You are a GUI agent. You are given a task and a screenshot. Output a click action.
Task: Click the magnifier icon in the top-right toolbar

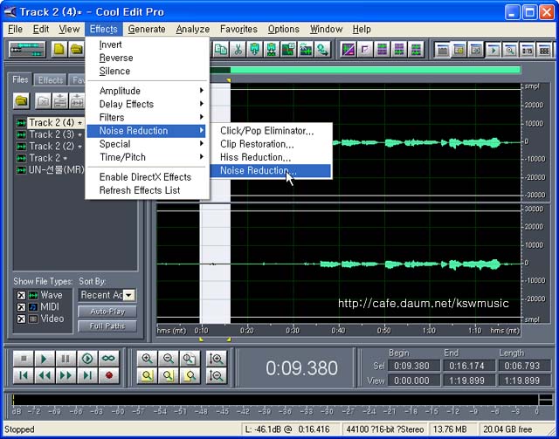510,50
